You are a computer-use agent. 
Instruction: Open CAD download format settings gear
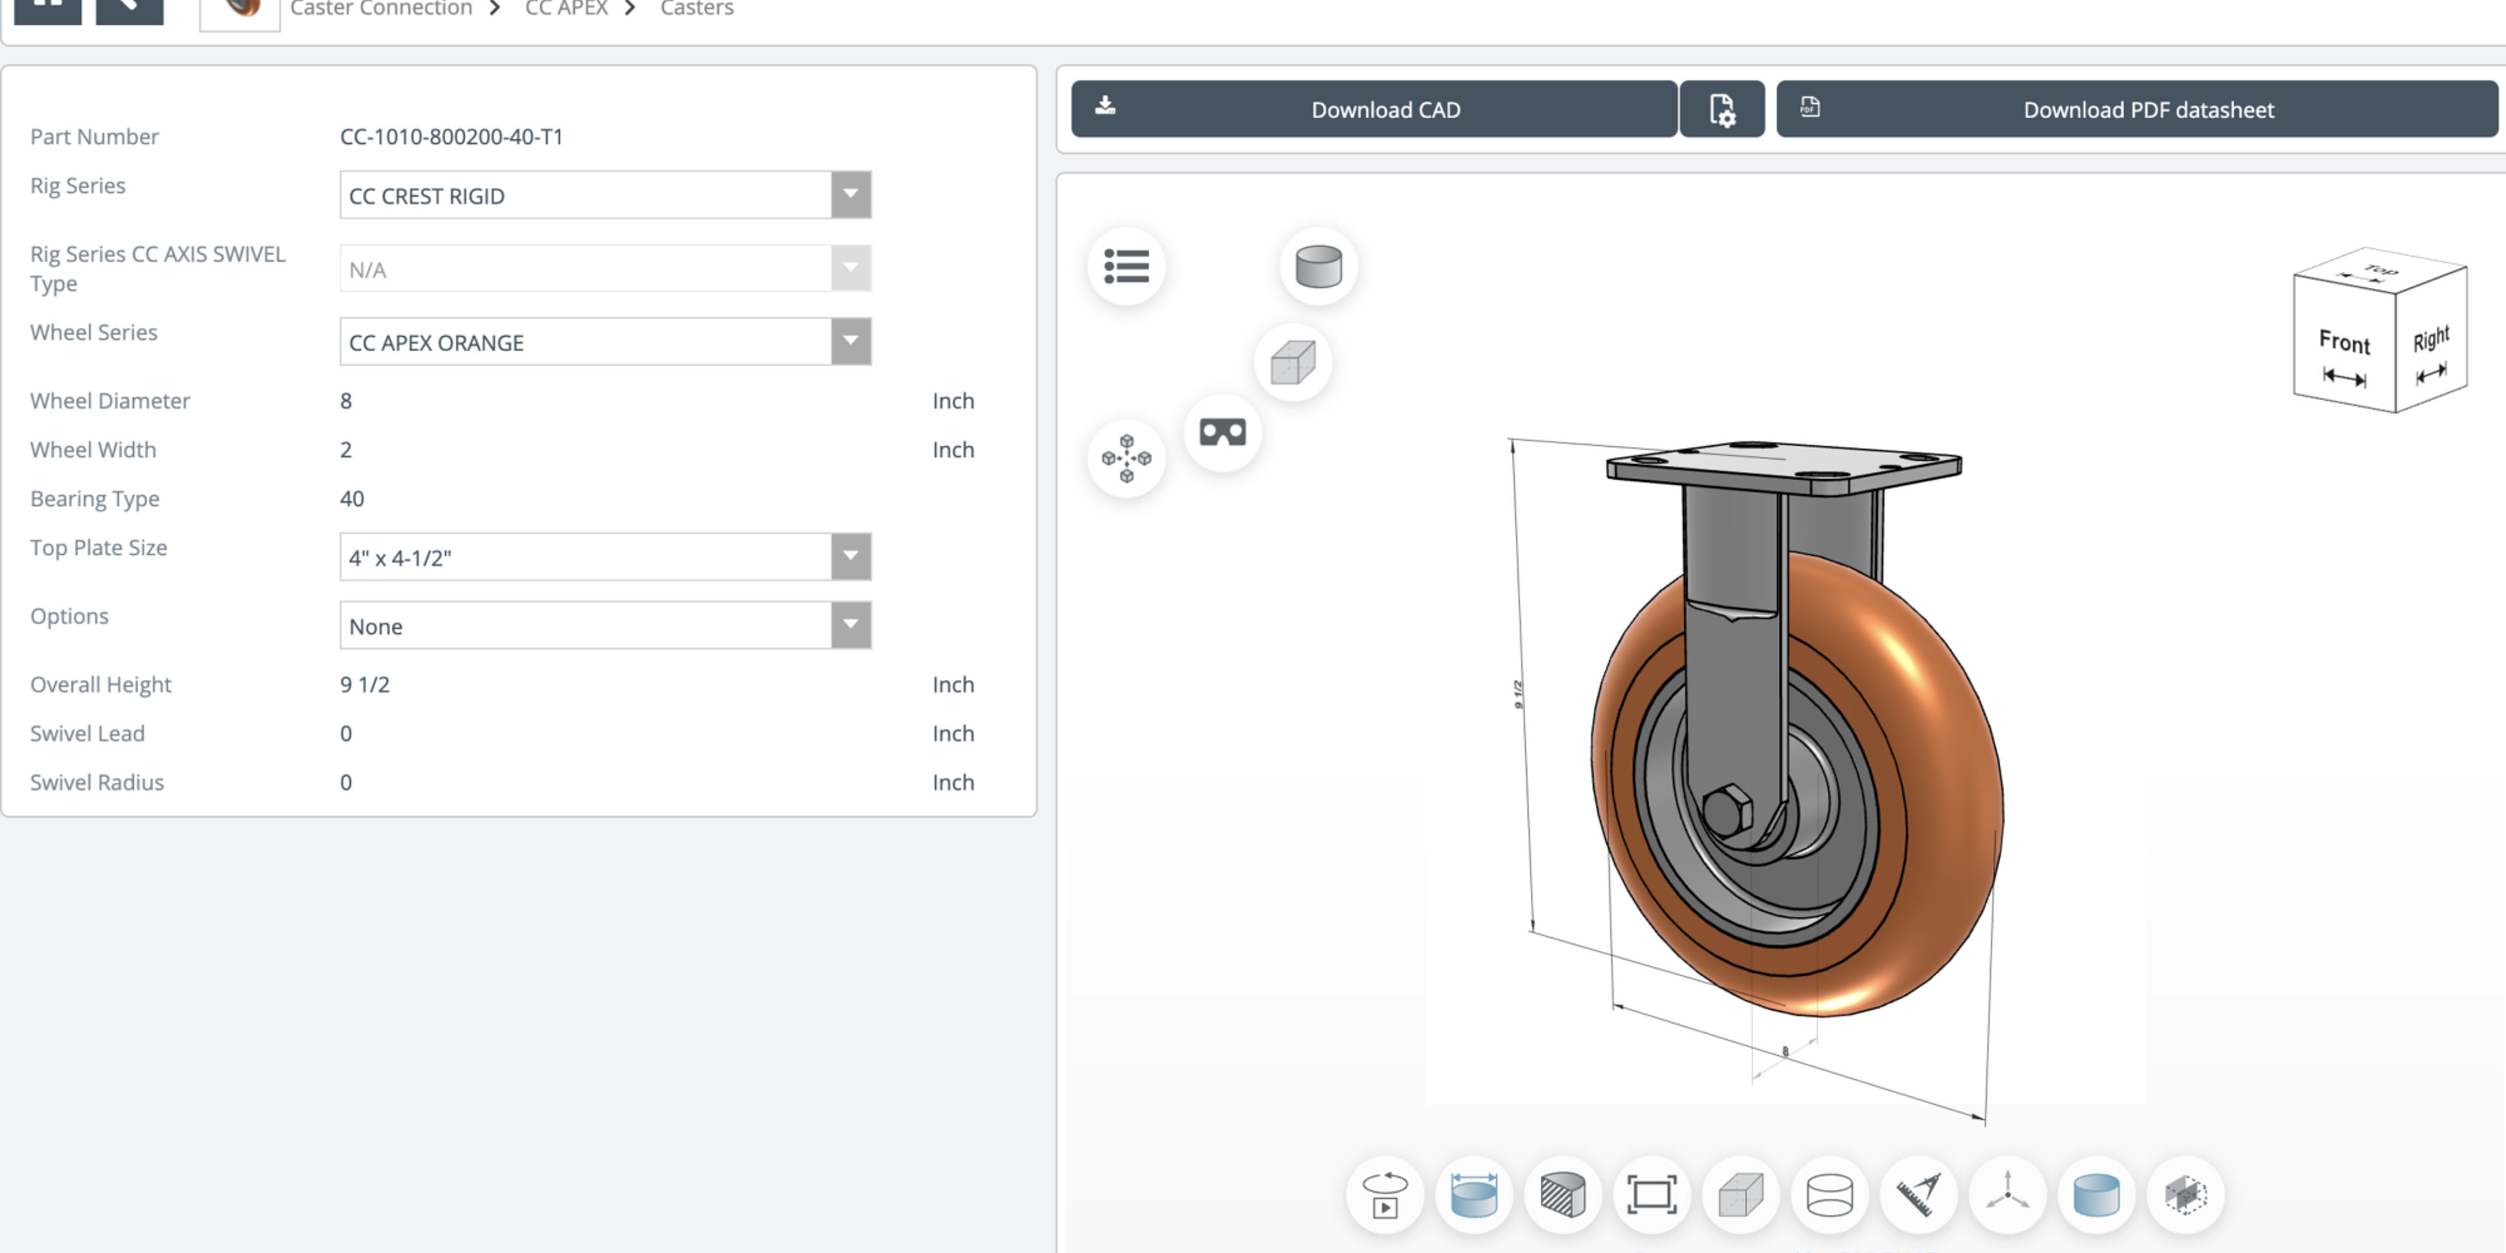pos(1722,109)
